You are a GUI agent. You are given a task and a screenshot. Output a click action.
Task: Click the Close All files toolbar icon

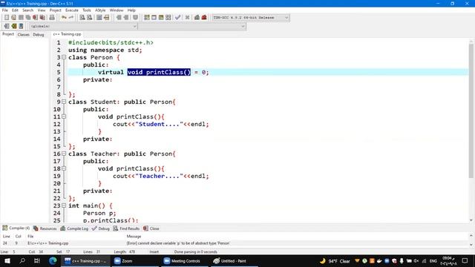point(43,18)
